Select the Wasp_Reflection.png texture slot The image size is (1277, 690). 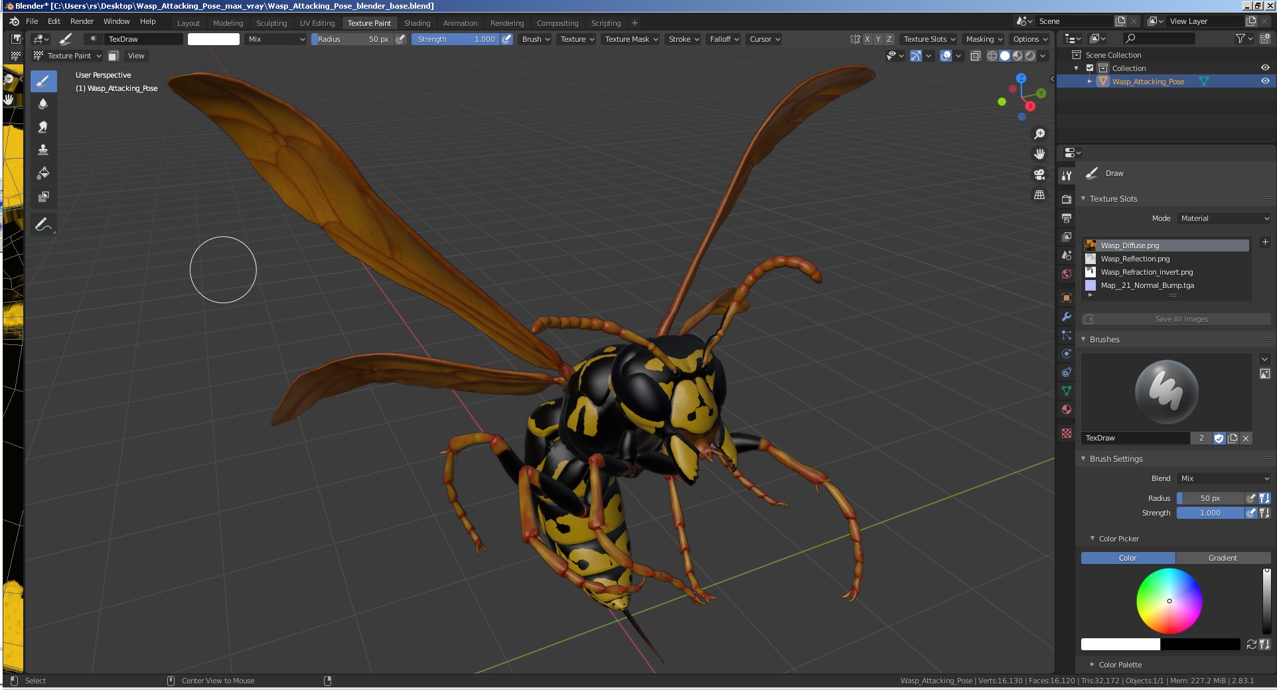pyautogui.click(x=1166, y=259)
